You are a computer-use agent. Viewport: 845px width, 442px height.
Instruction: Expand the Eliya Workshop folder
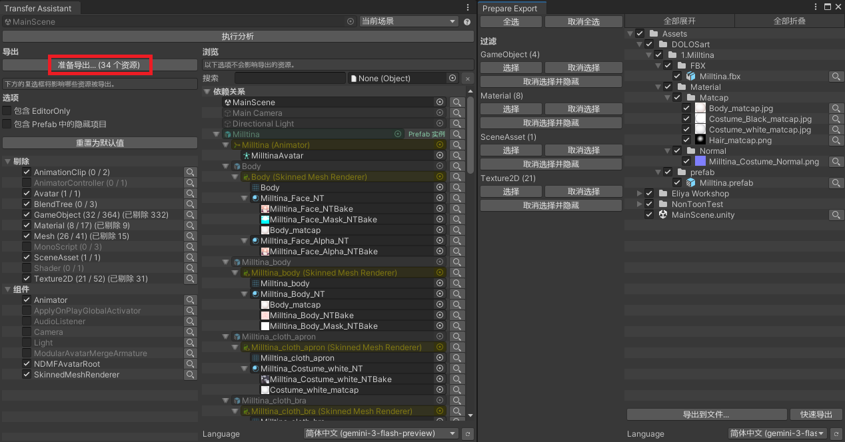click(x=640, y=194)
